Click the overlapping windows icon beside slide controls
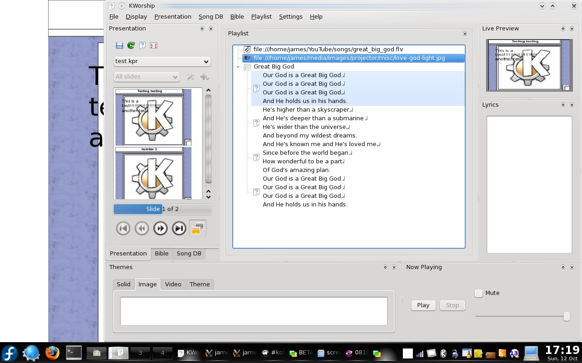582x363 pixels. click(x=197, y=228)
